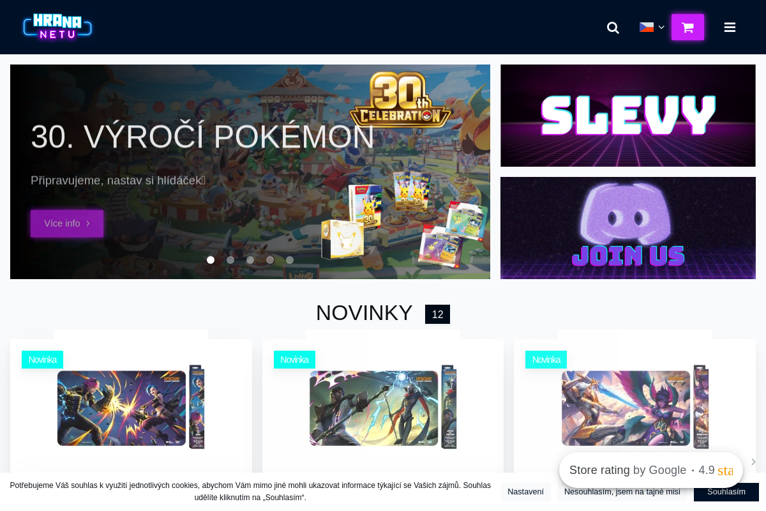Expand the Czech flag language dropdown
Viewport: 766px width, 511px height.
pyautogui.click(x=652, y=27)
